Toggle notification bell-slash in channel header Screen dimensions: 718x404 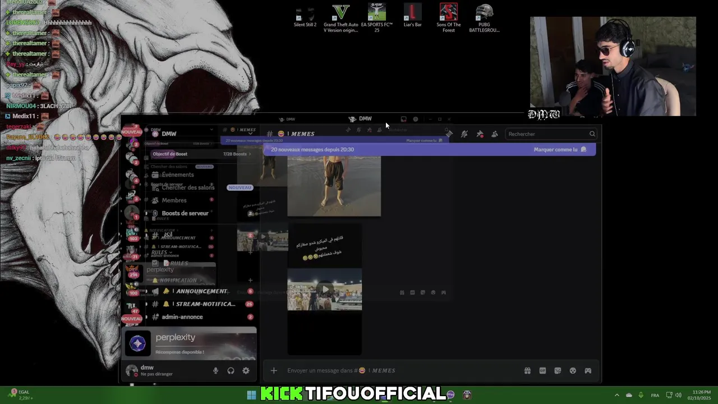point(464,134)
